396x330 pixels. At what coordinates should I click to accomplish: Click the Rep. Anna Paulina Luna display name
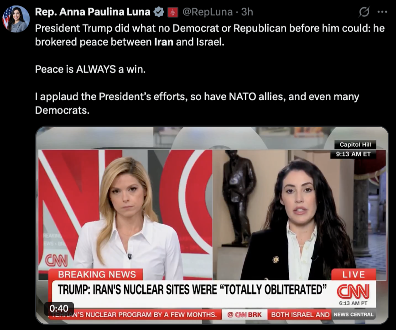tap(93, 12)
